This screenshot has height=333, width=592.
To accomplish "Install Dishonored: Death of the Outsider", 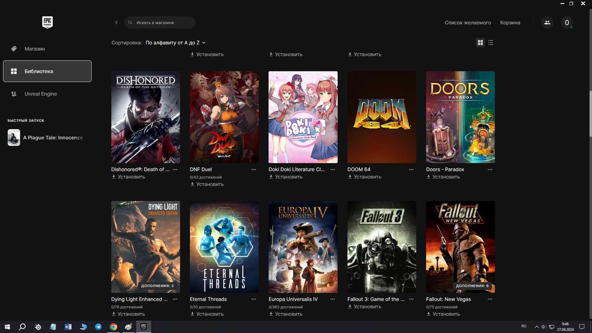I will point(128,177).
